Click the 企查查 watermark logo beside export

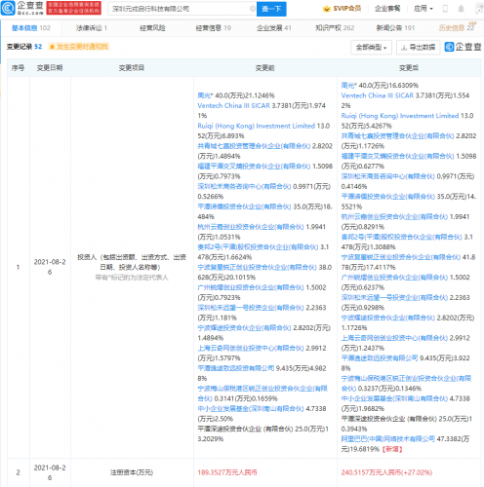pos(464,47)
